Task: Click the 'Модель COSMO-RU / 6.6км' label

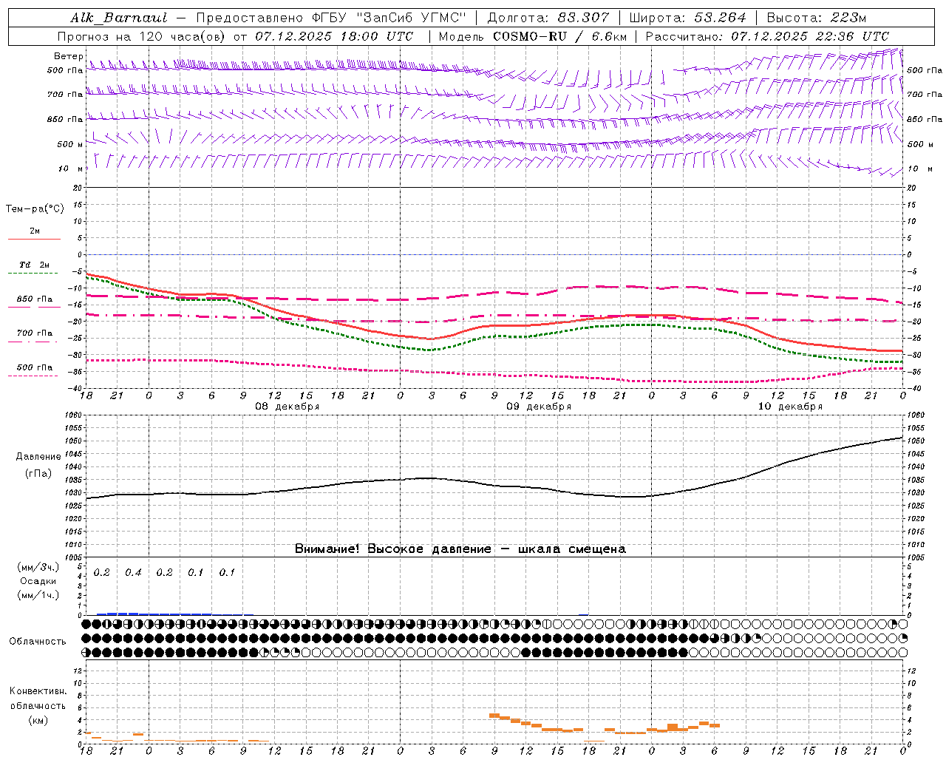Action: [533, 36]
